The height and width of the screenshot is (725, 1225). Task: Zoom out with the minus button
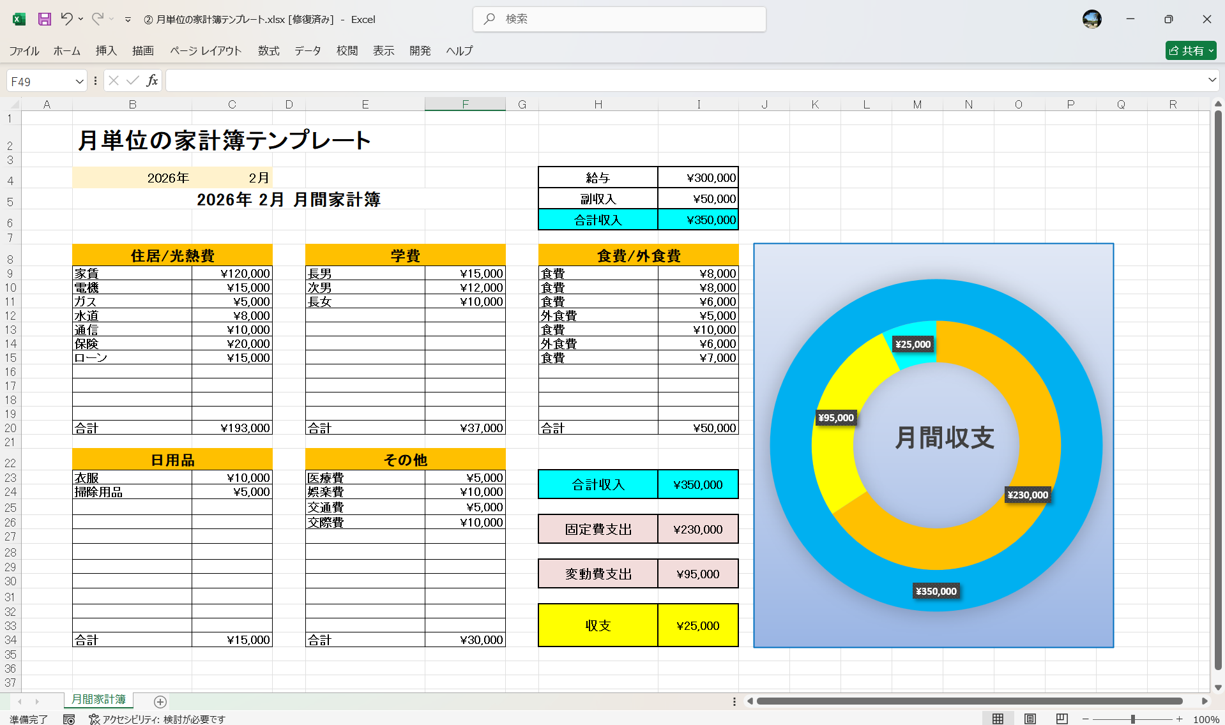click(1084, 717)
